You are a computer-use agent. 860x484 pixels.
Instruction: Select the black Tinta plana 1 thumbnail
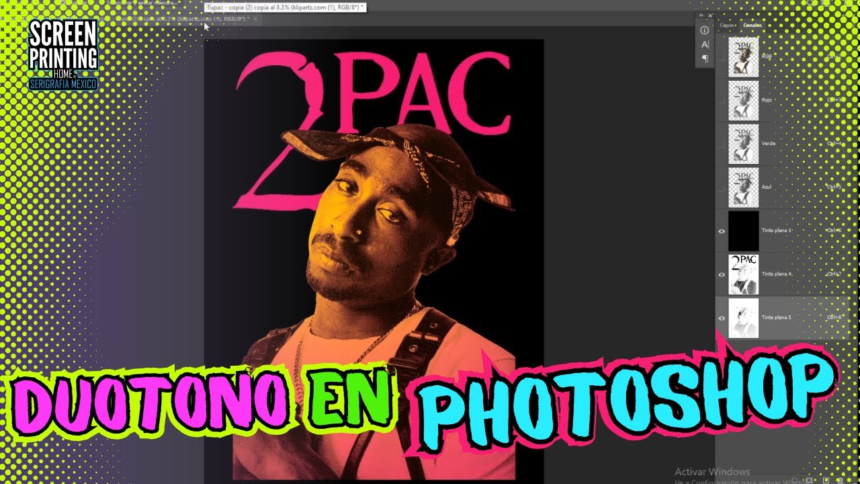(743, 231)
